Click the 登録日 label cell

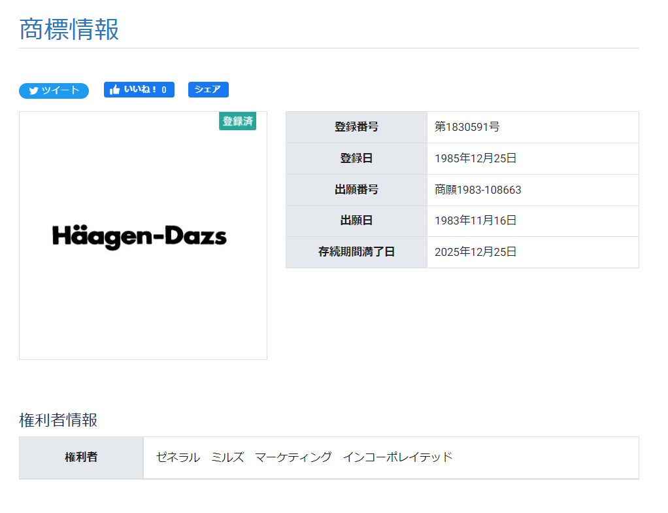[357, 158]
